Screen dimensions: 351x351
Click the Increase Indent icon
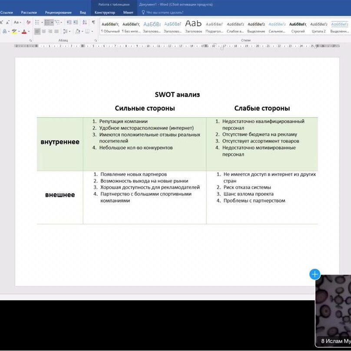click(x=76, y=22)
